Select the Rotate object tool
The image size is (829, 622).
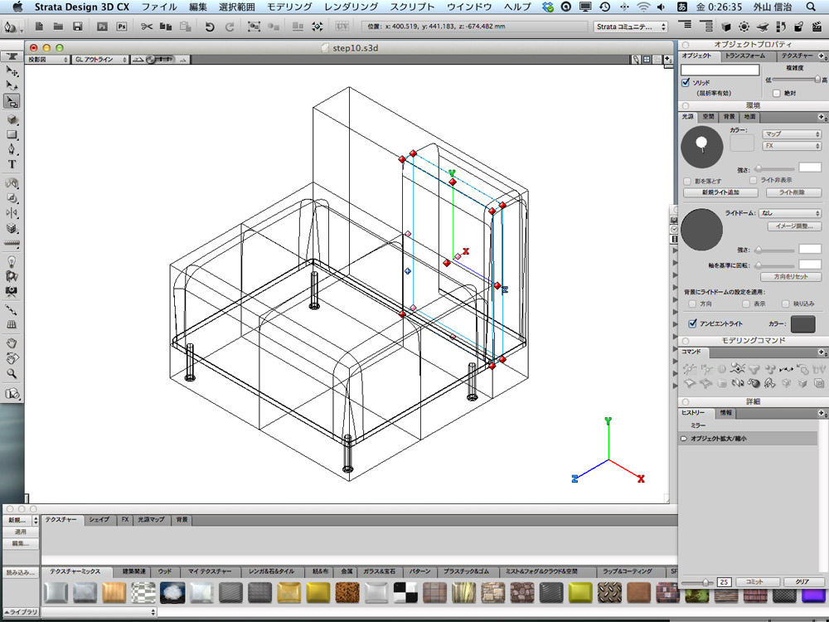coord(12,85)
